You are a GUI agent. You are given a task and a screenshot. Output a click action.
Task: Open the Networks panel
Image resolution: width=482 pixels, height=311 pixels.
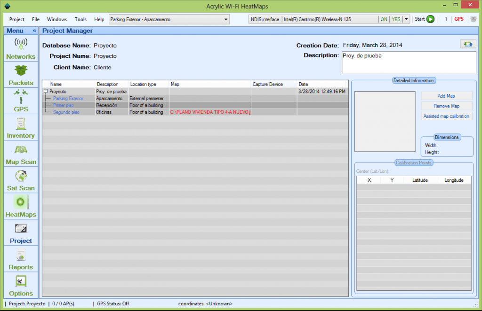coord(20,48)
